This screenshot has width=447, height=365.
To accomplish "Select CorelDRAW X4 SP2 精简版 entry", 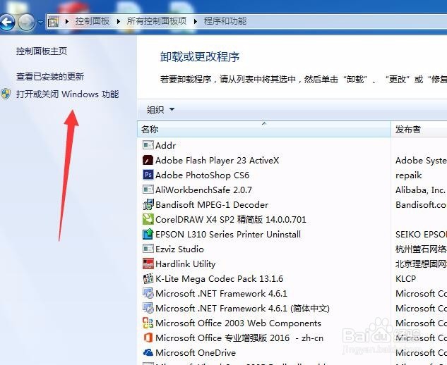I will coord(231,219).
